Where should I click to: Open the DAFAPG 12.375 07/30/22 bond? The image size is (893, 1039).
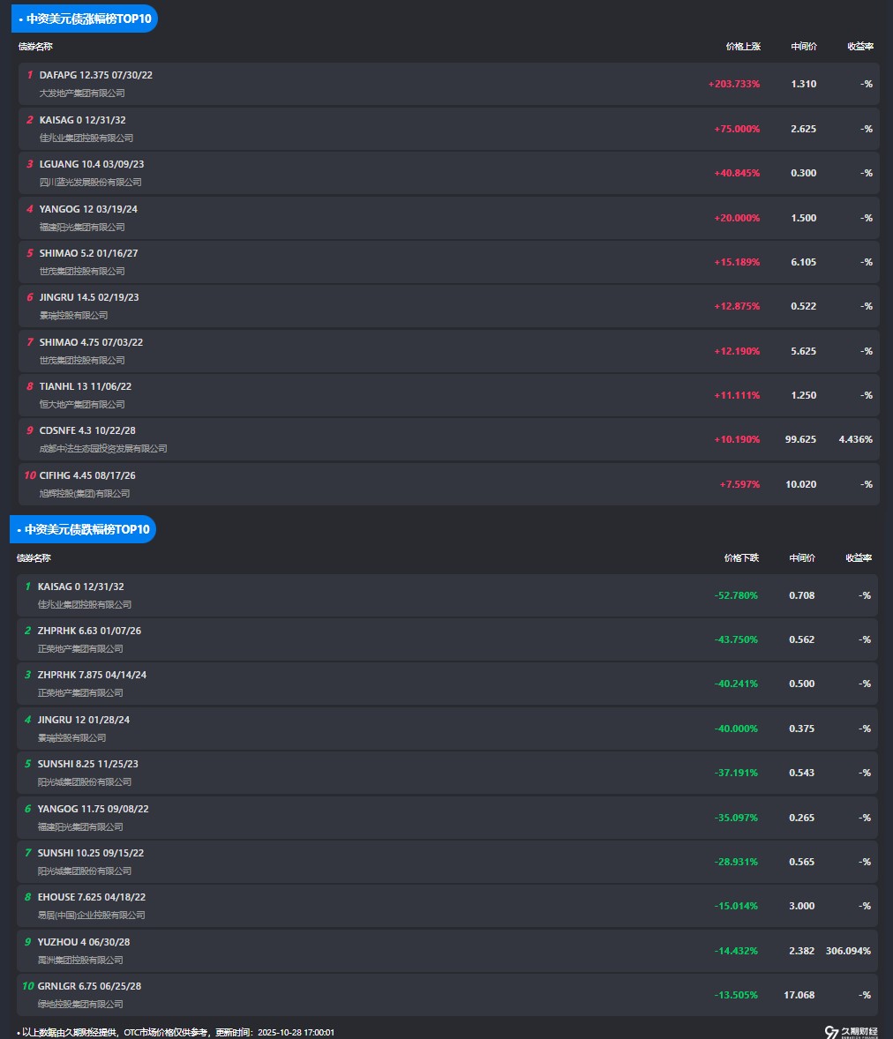pyautogui.click(x=96, y=75)
